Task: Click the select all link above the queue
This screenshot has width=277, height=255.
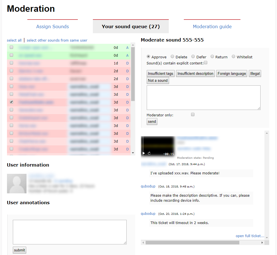Action: pos(14,40)
